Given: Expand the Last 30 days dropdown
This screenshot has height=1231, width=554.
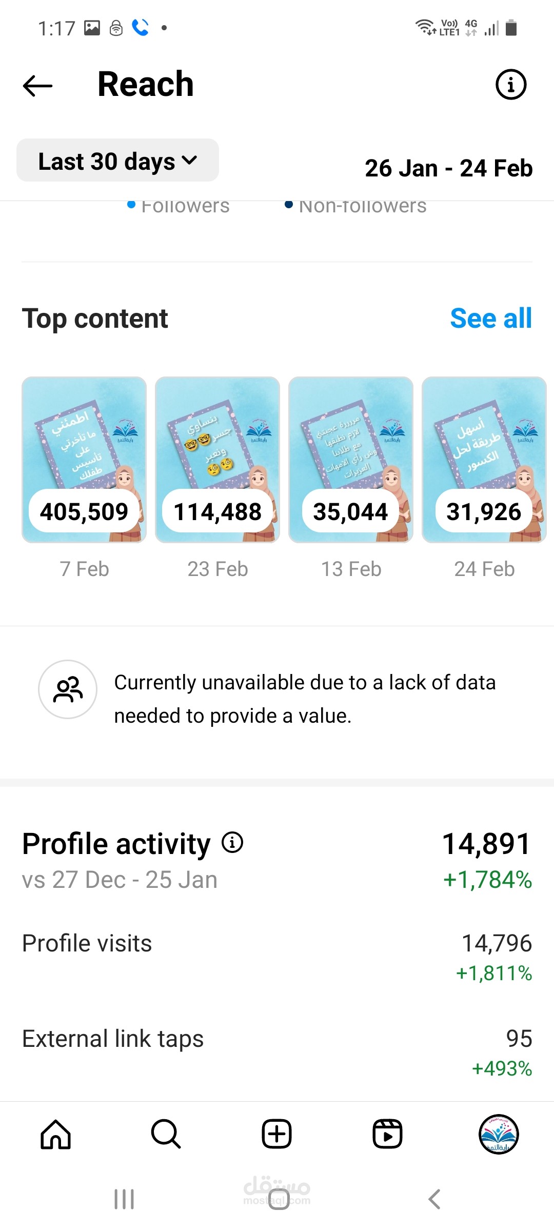Looking at the screenshot, I should pos(118,161).
